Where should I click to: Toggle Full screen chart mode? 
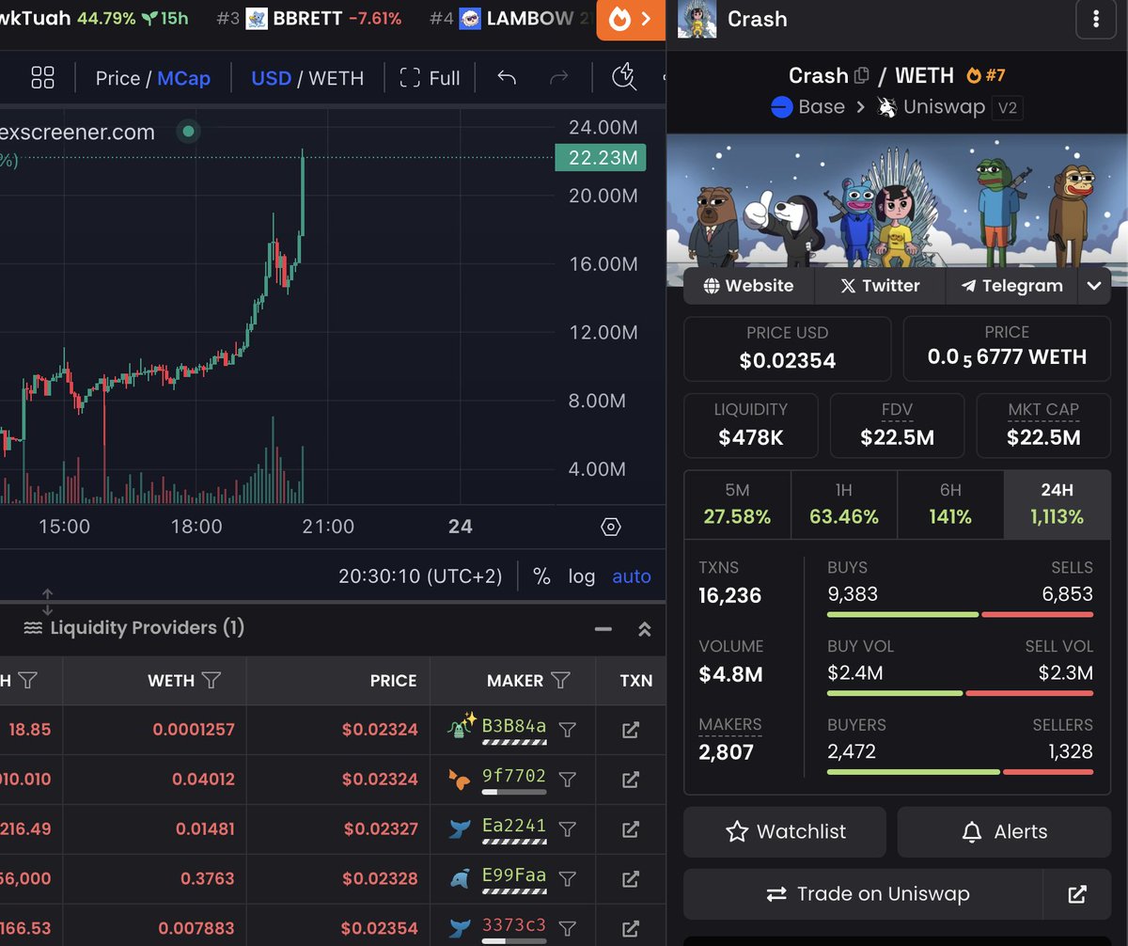[x=430, y=77]
